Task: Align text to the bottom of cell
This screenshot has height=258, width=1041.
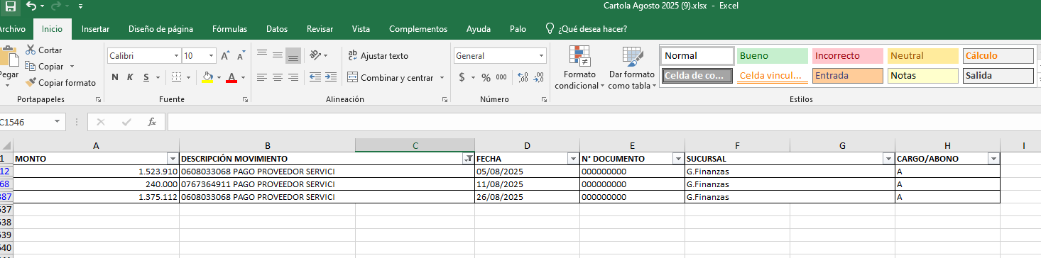Action: [x=293, y=55]
